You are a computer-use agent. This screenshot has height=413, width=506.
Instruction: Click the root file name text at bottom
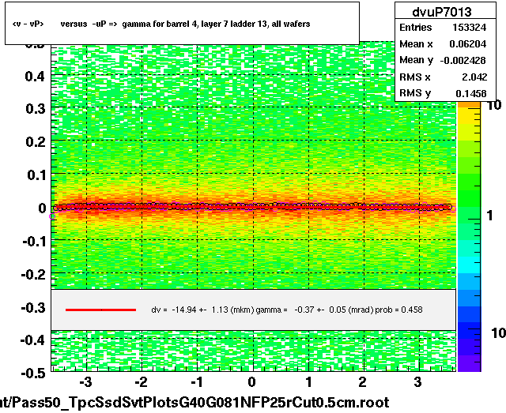tap(194, 403)
